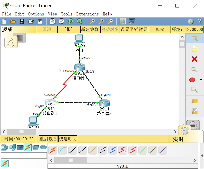Image resolution: width=204 pixels, height=169 pixels.
Task: Pick the blue coaxial cable
Action: point(113,150)
